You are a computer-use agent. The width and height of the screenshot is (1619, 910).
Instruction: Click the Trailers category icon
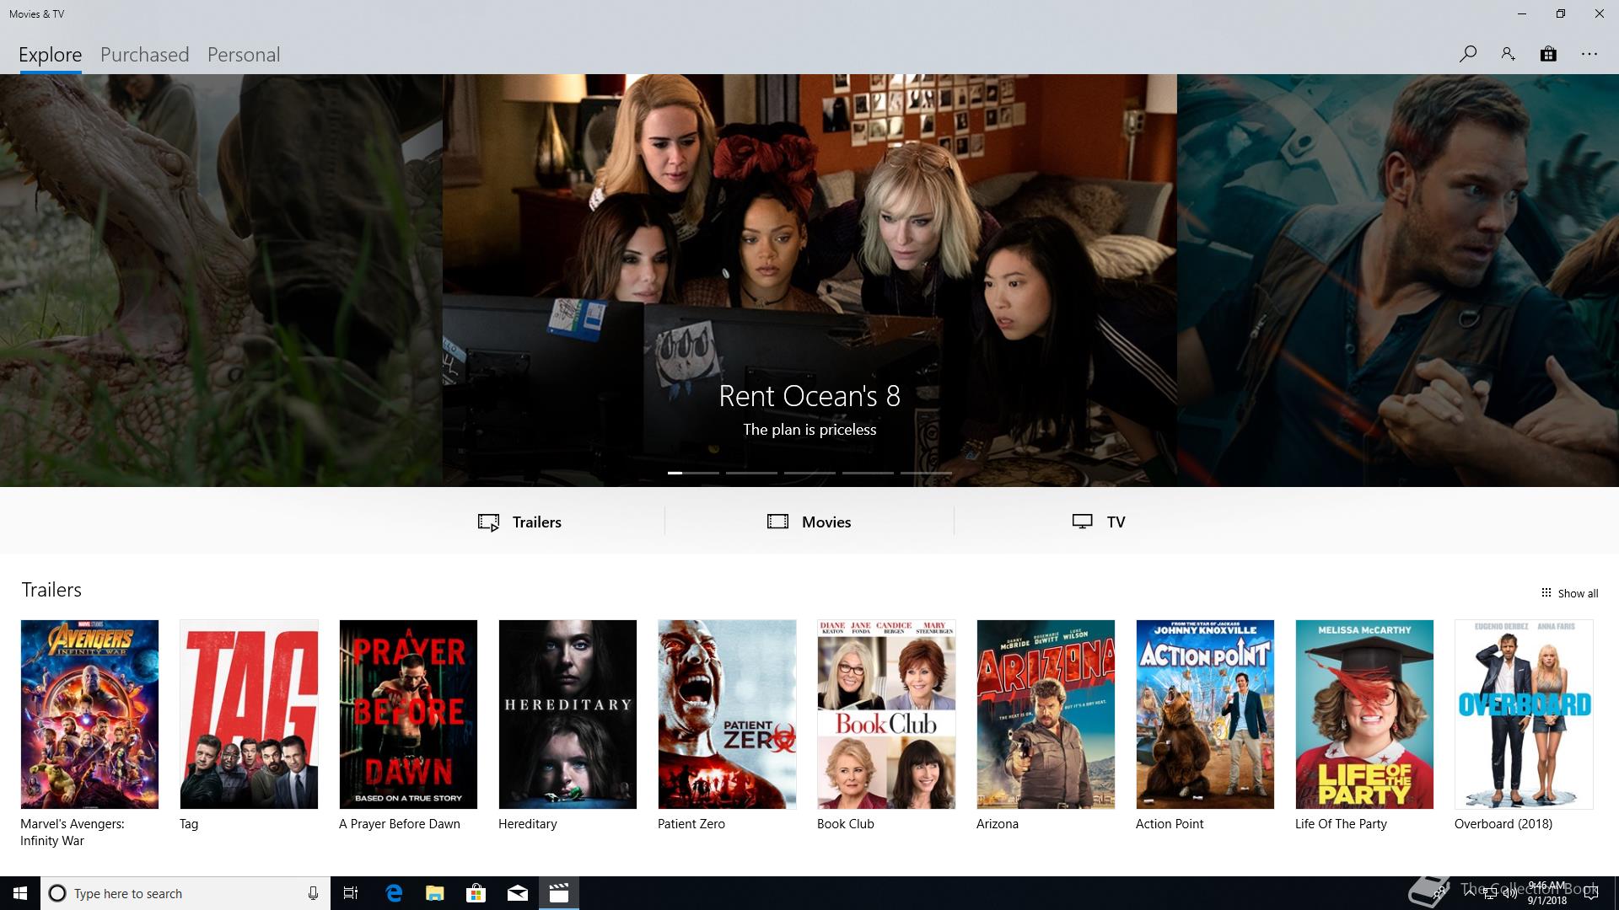tap(488, 522)
